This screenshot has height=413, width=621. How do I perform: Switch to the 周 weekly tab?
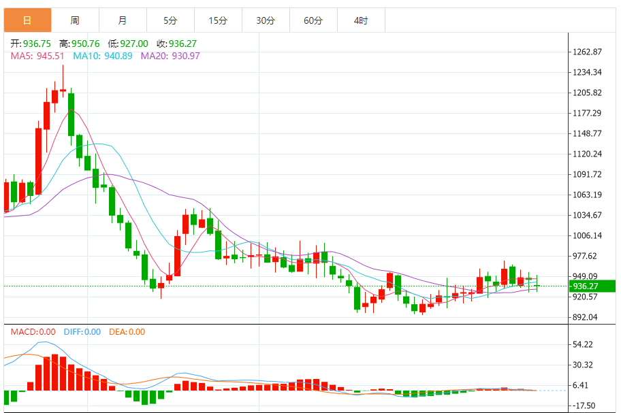point(75,20)
